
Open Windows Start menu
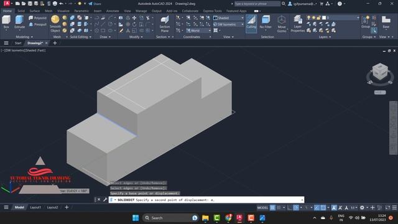tap(136, 218)
